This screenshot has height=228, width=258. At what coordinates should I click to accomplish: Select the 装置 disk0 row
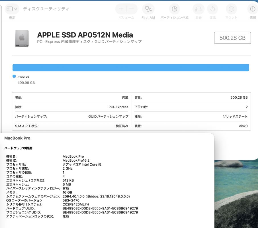(x=191, y=126)
